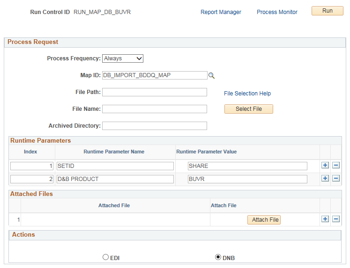
Task: Focus the Map ID input field
Action: click(155, 75)
